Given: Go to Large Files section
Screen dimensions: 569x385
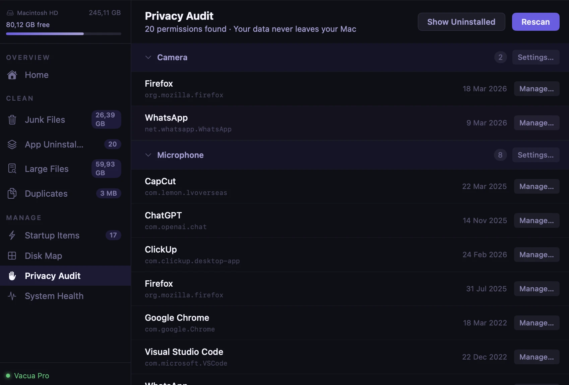Looking at the screenshot, I should 65,169.
